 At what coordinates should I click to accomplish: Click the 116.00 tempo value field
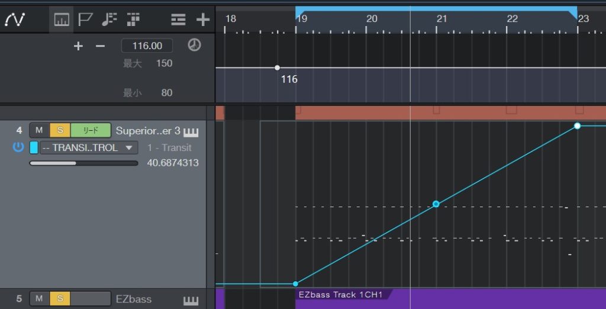tap(147, 46)
